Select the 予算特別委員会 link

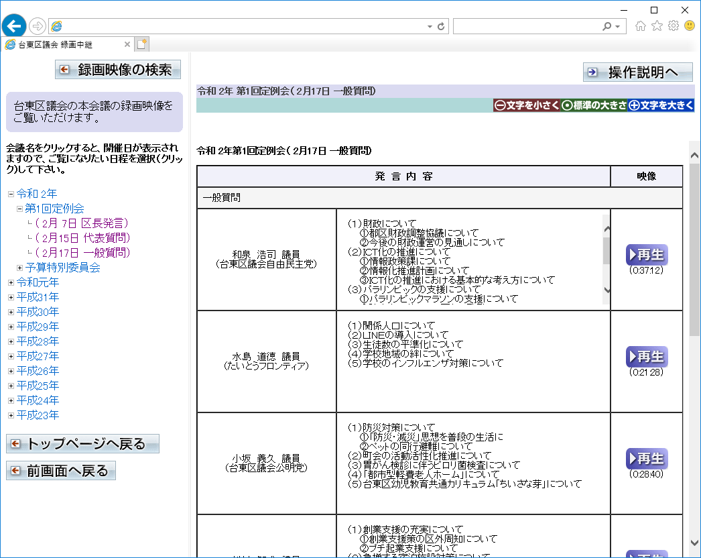click(x=62, y=267)
